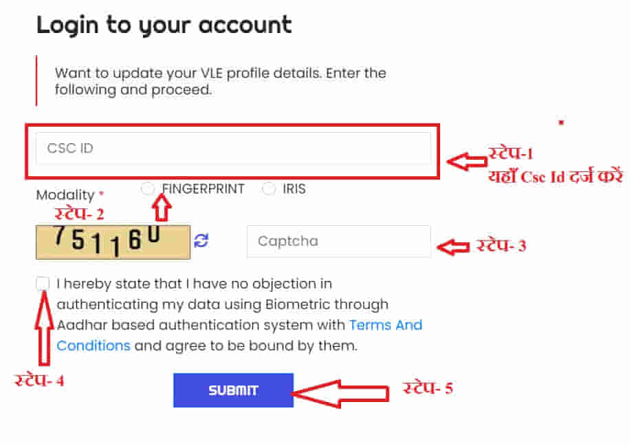The image size is (630, 444).
Task: Select the IRIS modality radio button
Action: click(268, 189)
